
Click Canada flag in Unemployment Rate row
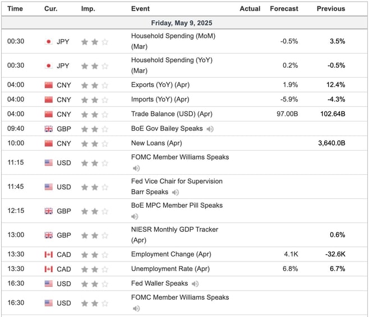tap(48, 269)
